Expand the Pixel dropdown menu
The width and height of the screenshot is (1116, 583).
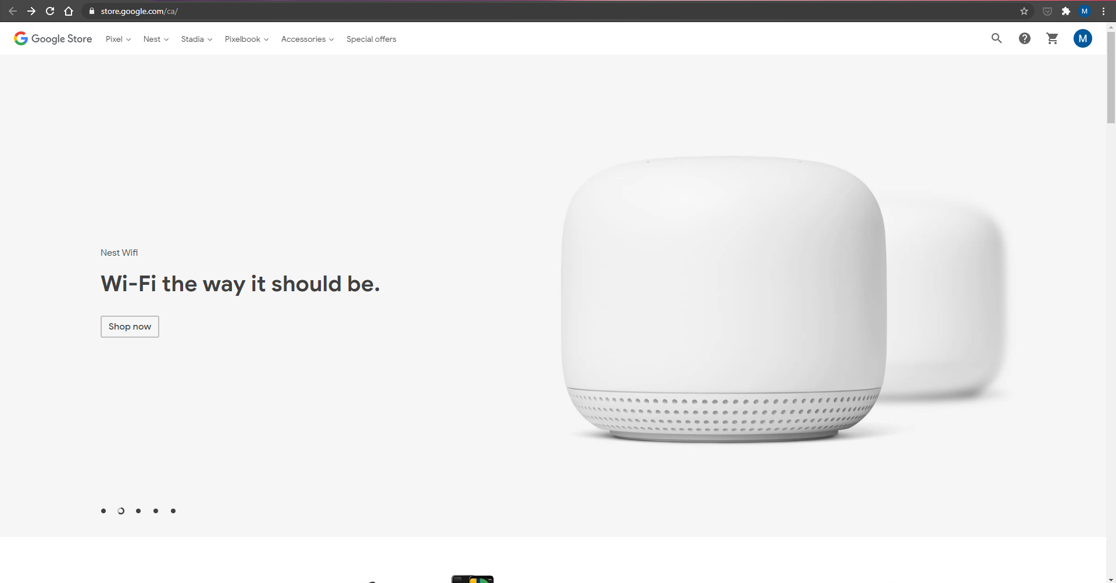(x=118, y=39)
